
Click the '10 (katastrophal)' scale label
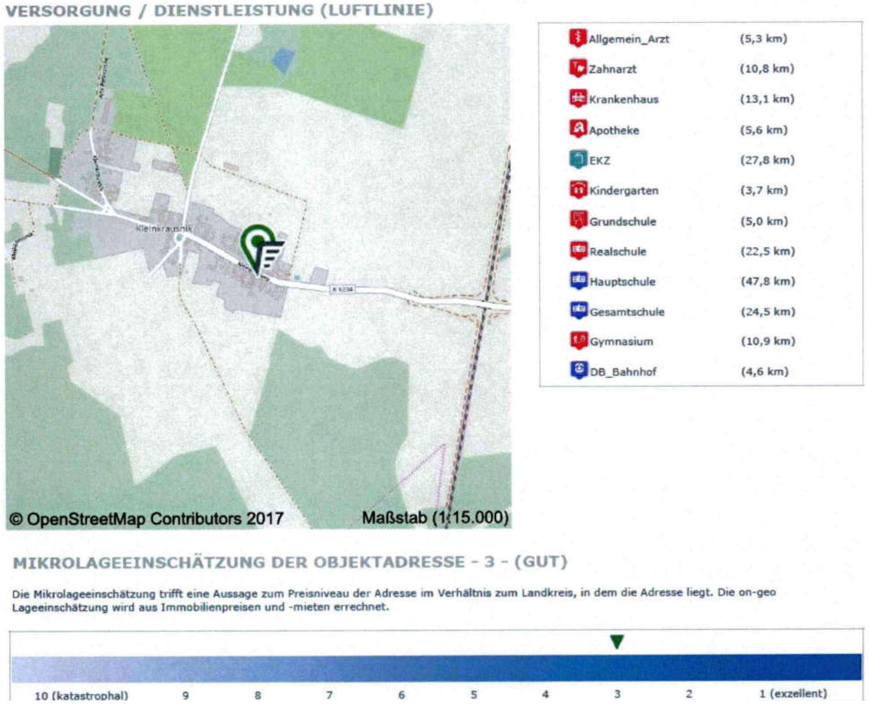click(x=81, y=696)
